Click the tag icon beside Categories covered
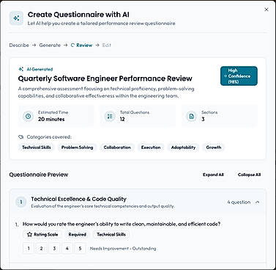Image resolution: width=276 pixels, height=270 pixels. coord(20,137)
